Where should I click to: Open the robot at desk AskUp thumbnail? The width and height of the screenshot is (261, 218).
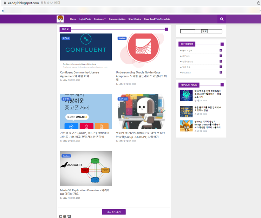142,111
